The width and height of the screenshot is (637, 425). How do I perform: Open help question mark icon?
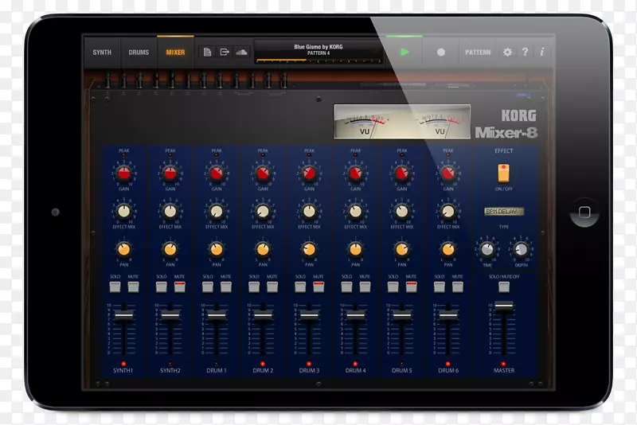tap(525, 52)
